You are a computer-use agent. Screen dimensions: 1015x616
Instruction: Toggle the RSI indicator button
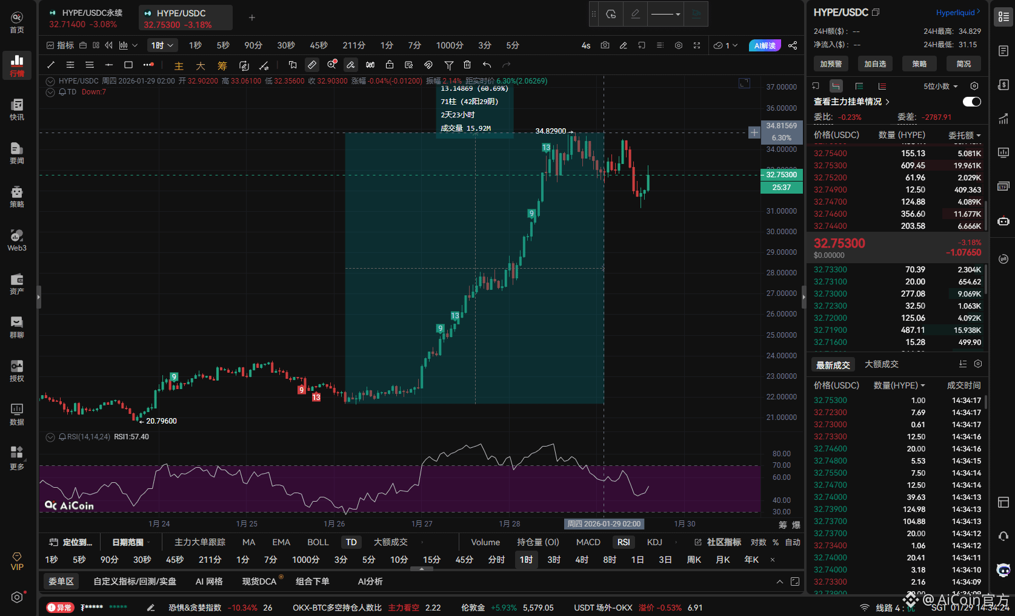point(623,542)
